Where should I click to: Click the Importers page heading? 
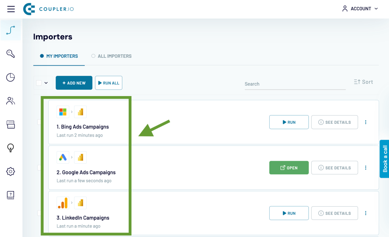pyautogui.click(x=53, y=37)
